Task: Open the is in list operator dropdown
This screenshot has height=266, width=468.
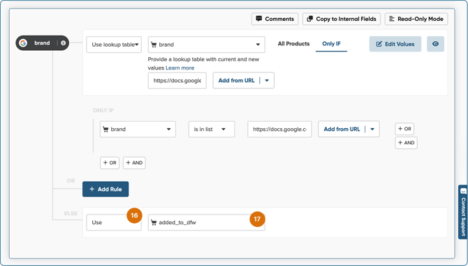Action: (x=212, y=129)
